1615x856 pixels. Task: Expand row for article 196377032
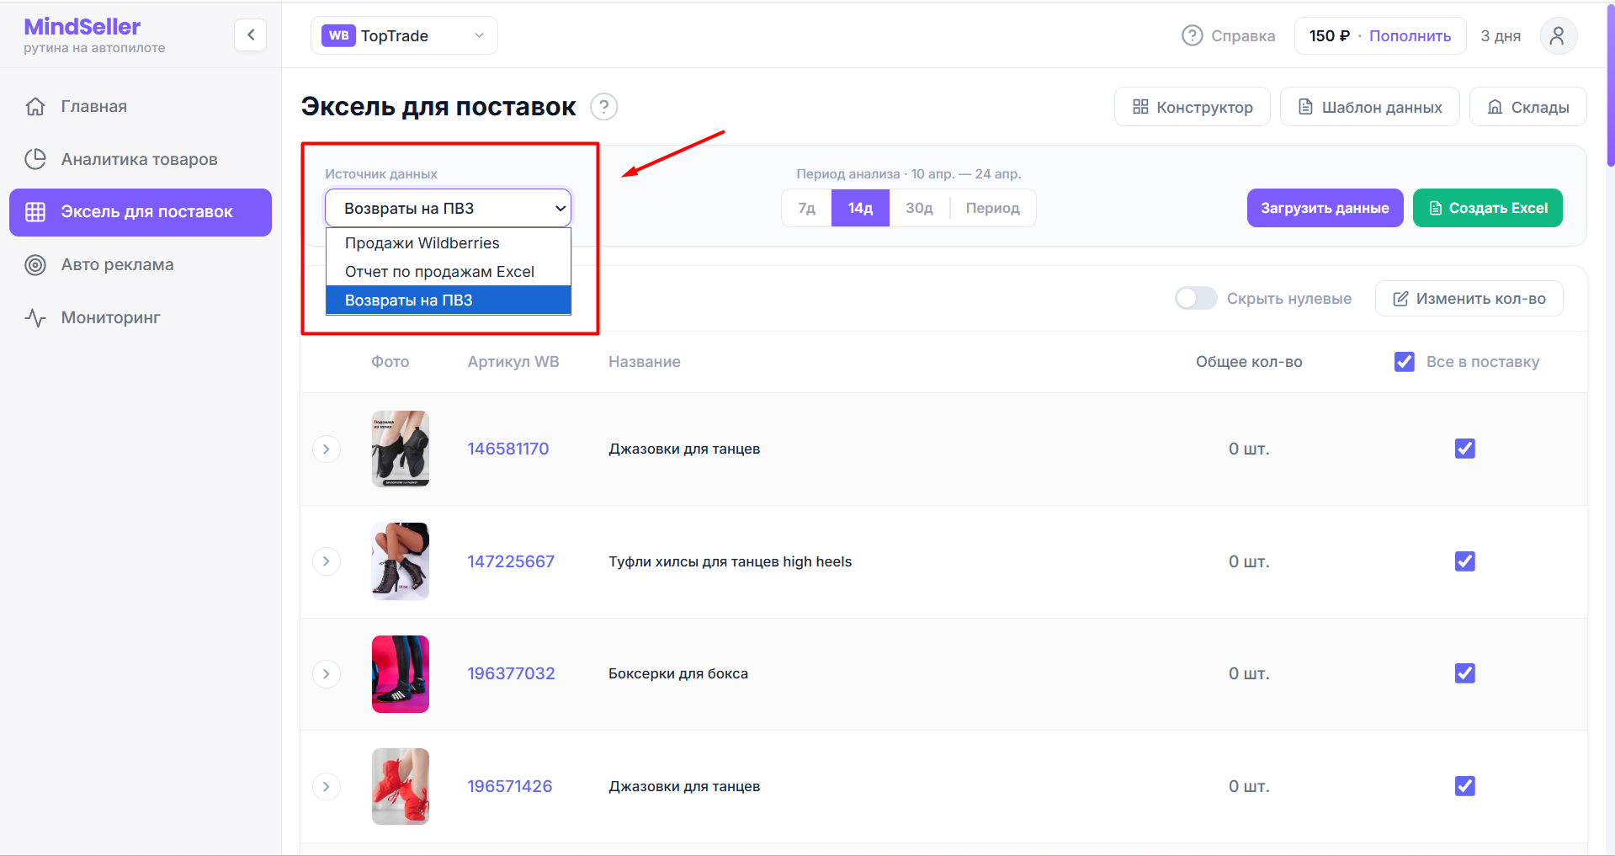tap(327, 674)
